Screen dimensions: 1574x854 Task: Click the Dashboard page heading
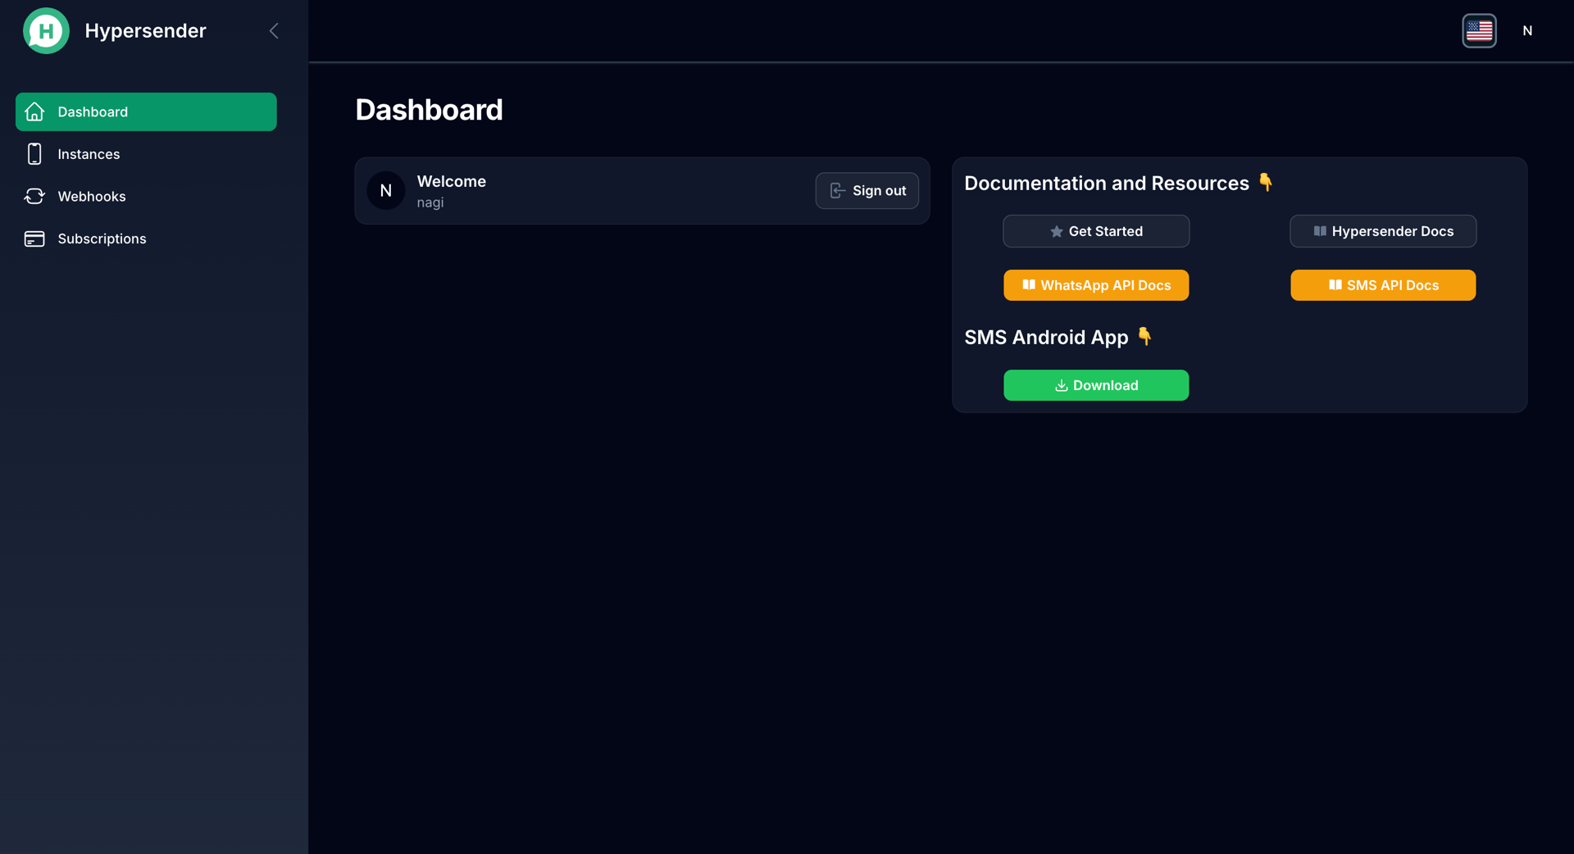(x=429, y=110)
